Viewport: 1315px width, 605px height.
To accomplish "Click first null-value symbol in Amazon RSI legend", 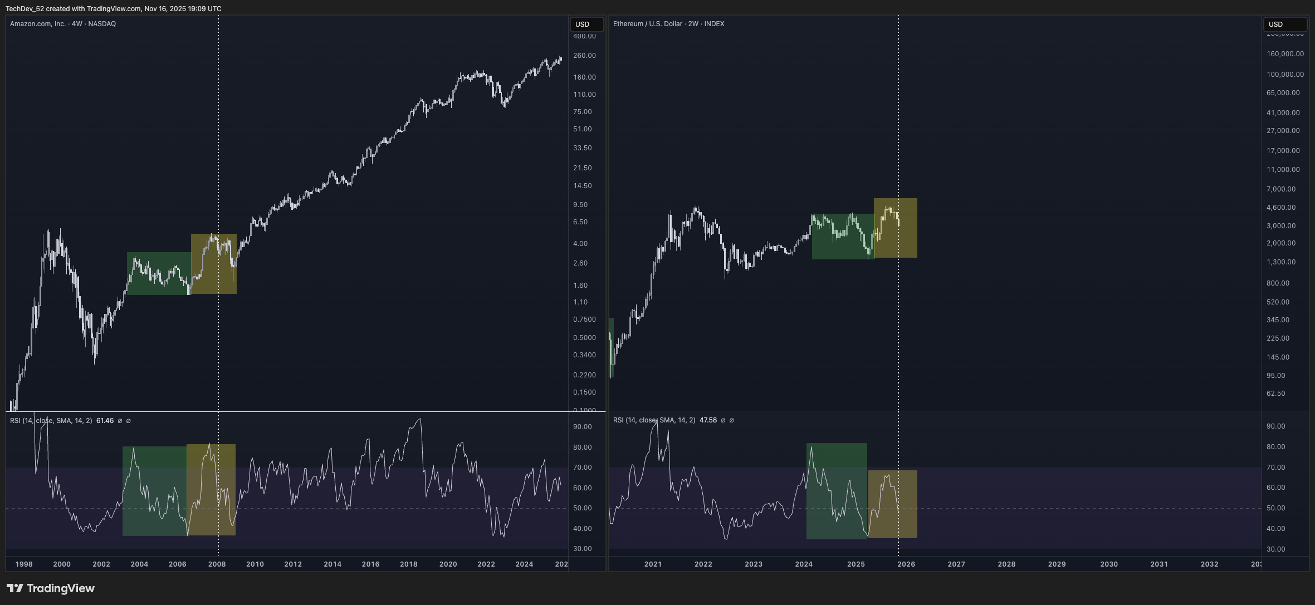I will [120, 421].
